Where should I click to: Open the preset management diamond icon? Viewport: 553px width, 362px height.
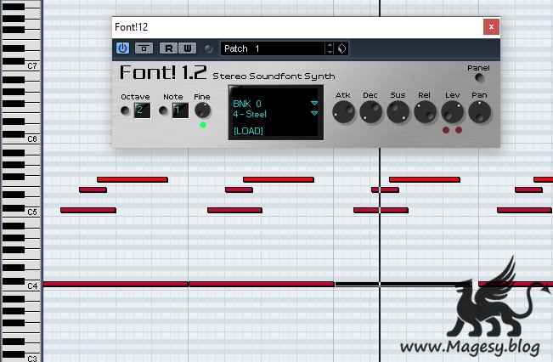click(342, 48)
